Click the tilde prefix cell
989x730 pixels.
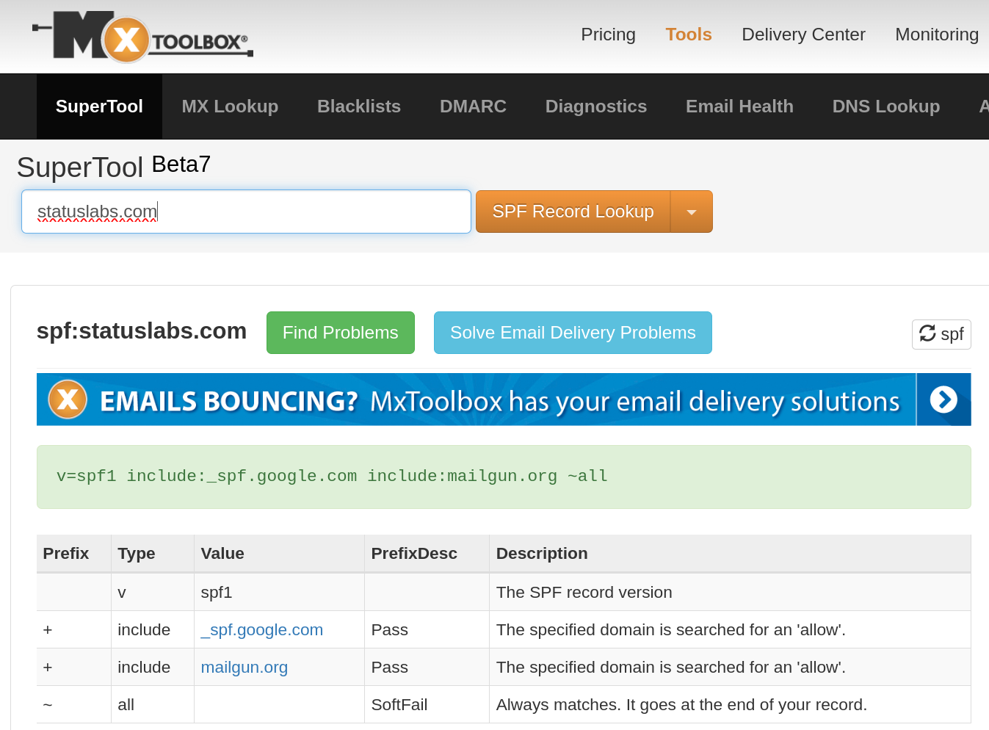click(74, 705)
